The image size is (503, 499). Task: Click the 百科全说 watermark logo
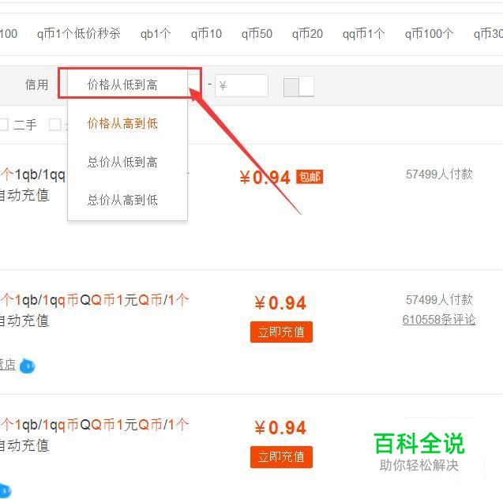(419, 452)
